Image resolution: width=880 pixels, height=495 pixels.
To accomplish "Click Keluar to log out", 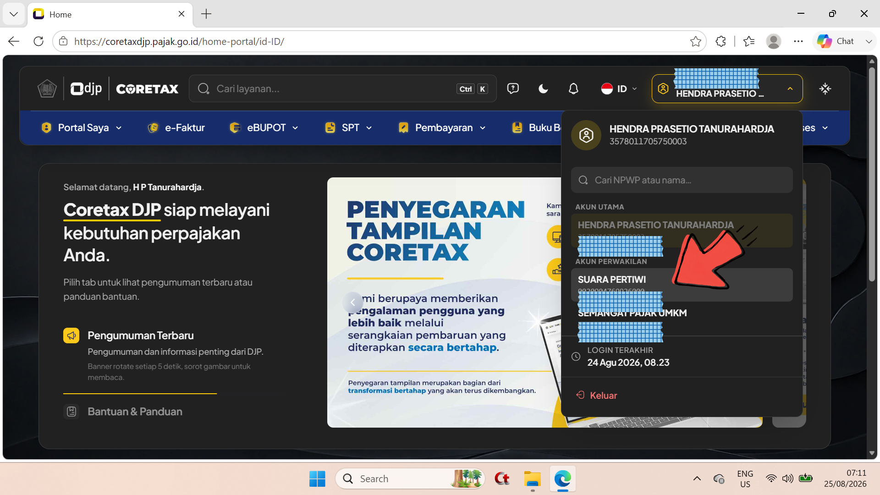I will pos(597,396).
